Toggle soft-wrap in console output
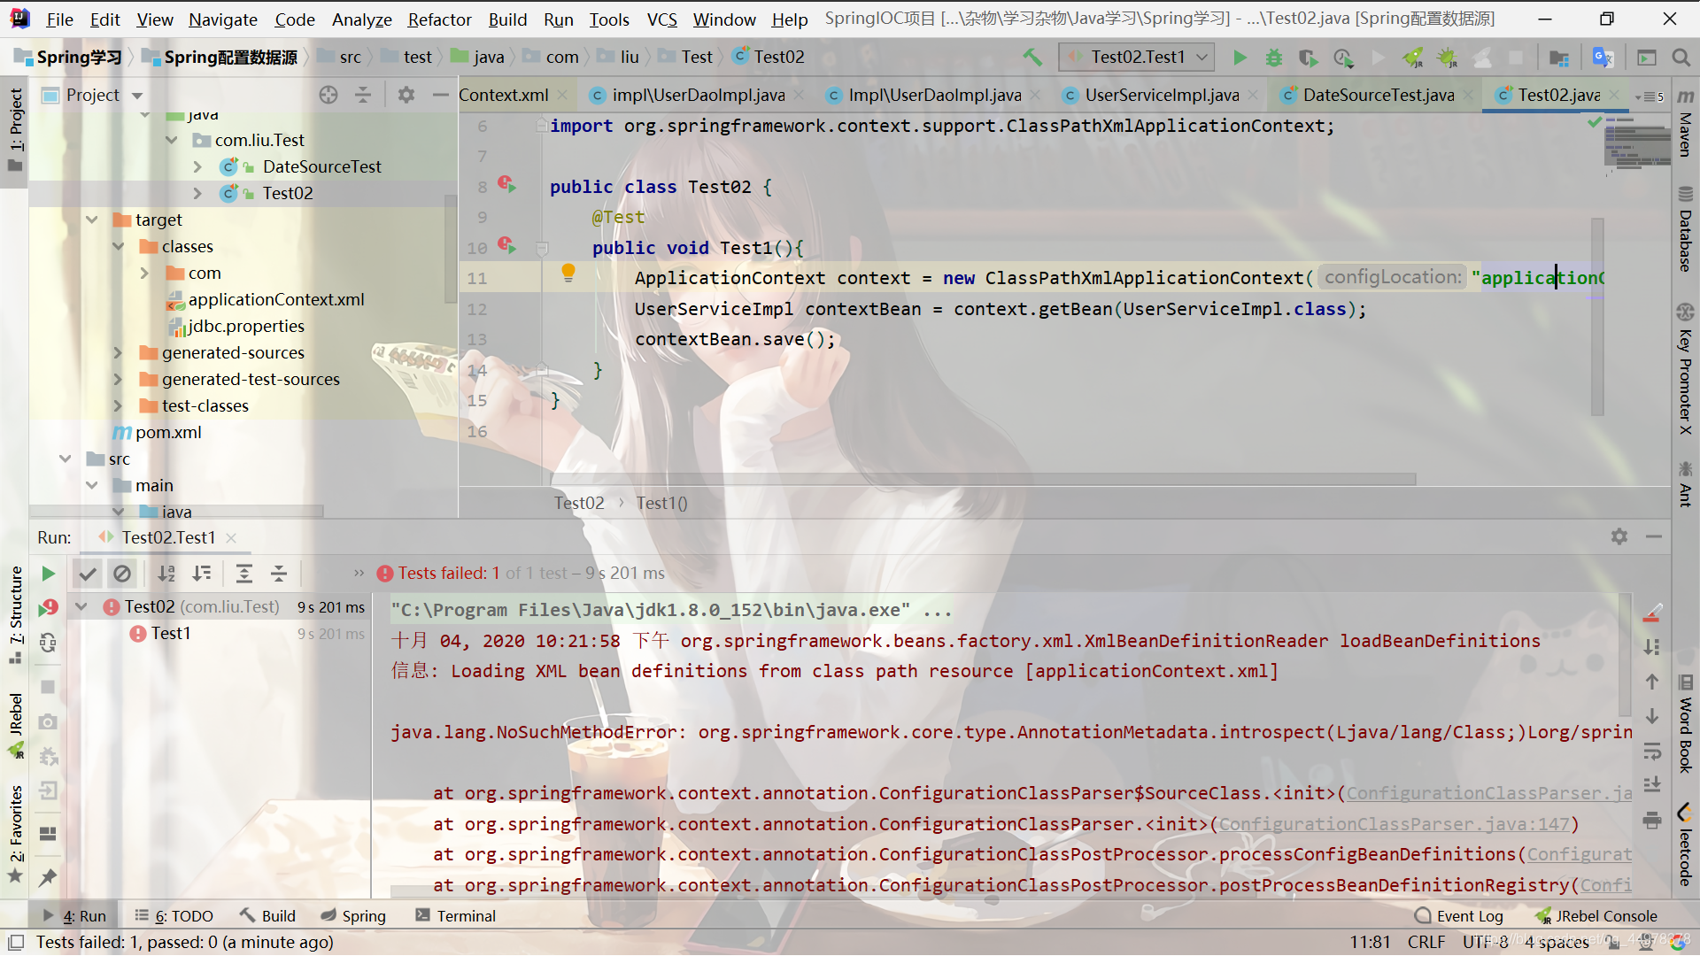 click(x=1652, y=752)
